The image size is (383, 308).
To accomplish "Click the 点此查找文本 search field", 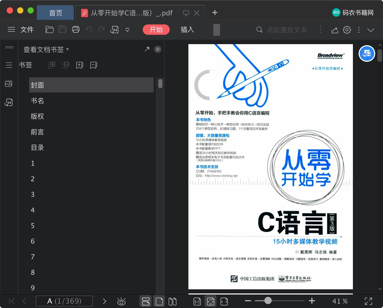I will pyautogui.click(x=287, y=30).
